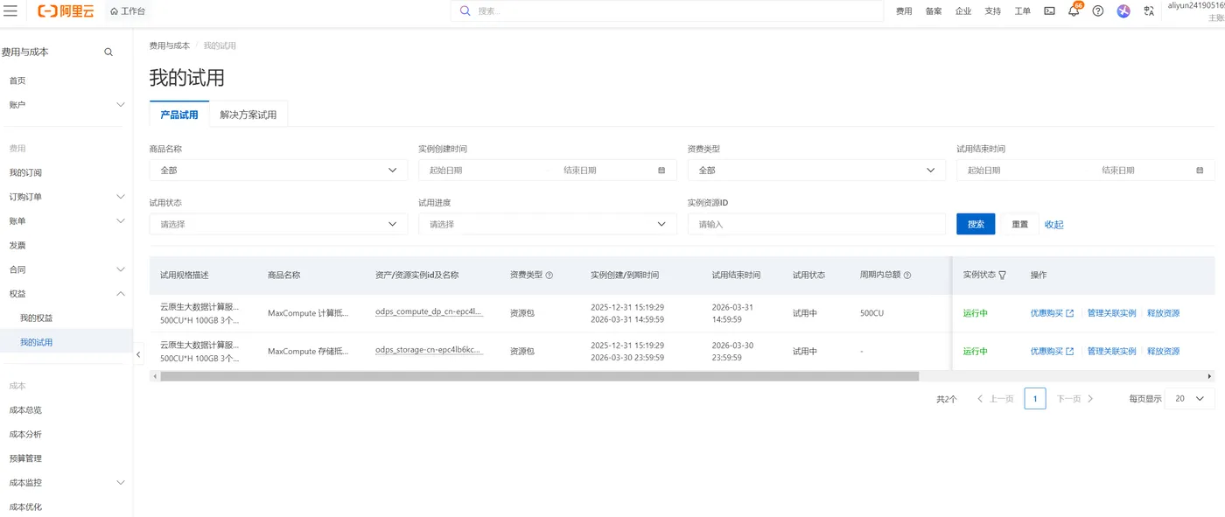This screenshot has width=1225, height=517.
Task: Expand the 账户 sidebar section
Action: click(66, 105)
